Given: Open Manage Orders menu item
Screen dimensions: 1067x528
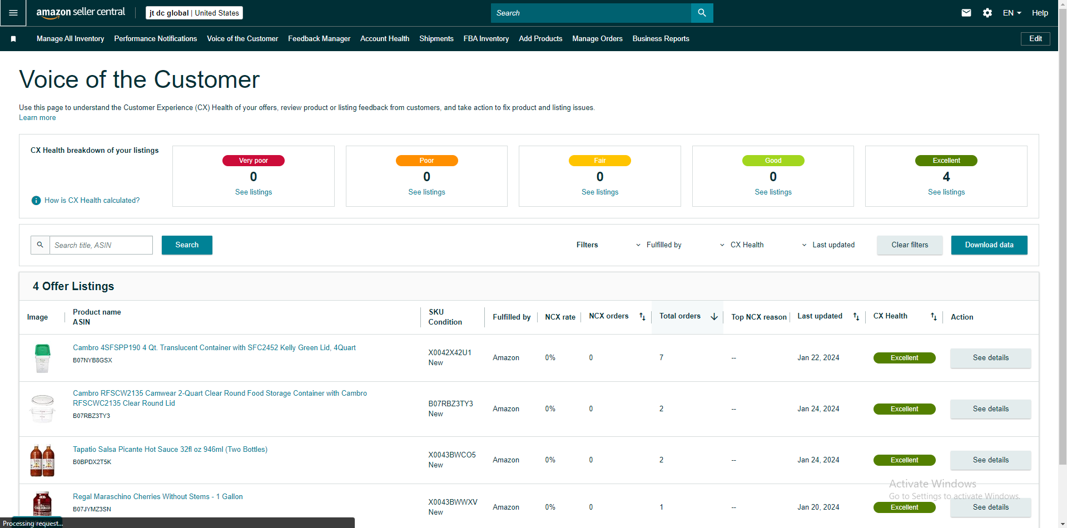Looking at the screenshot, I should (x=598, y=39).
